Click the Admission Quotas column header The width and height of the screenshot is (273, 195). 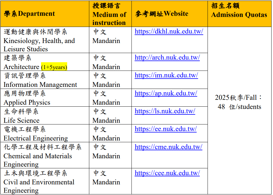[x=239, y=14]
